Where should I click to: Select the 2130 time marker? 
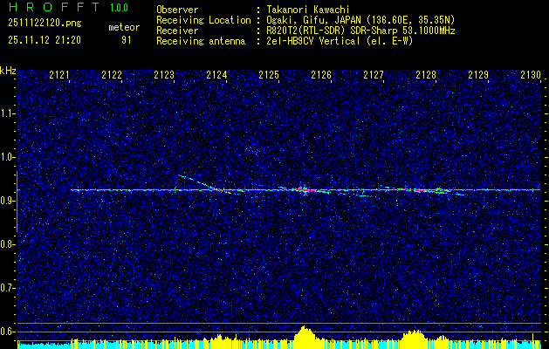tap(530, 76)
